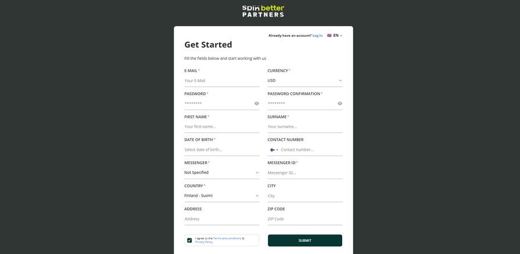Click the Surname input field

pos(304,126)
